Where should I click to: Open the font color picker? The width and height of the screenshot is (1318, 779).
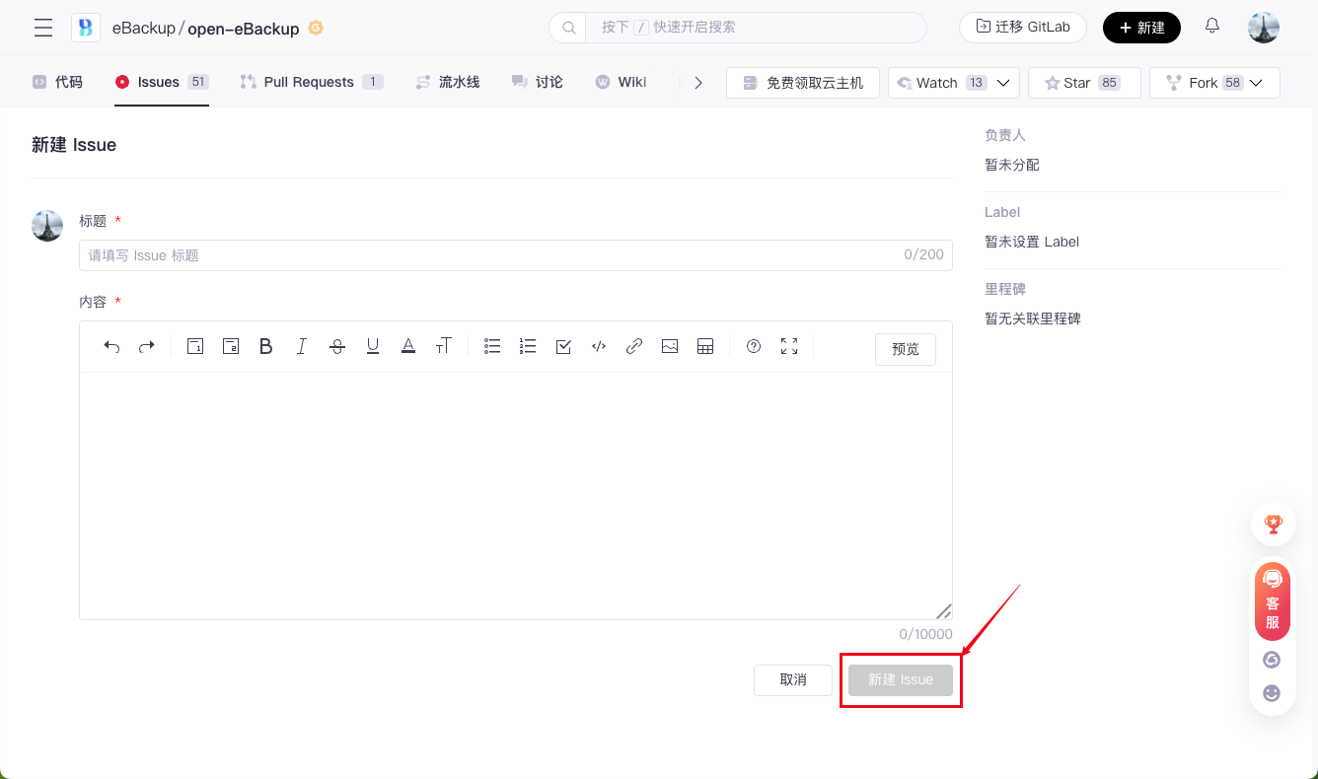point(408,346)
